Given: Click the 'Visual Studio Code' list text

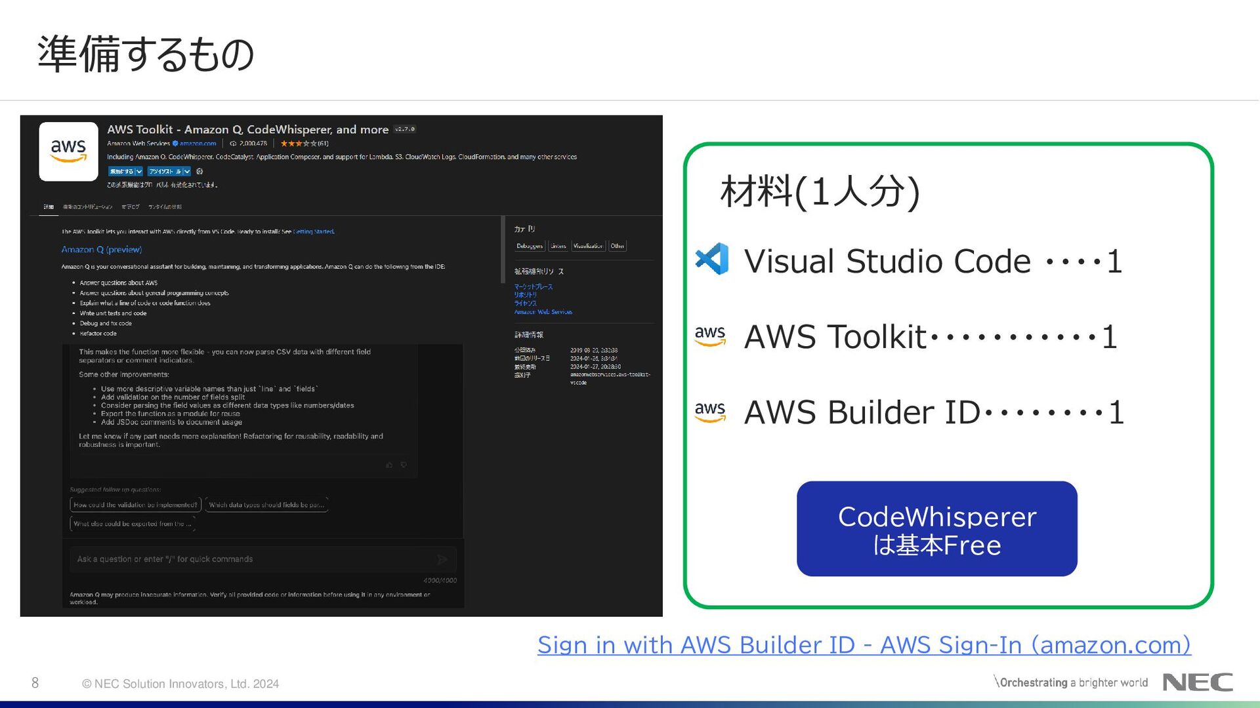Looking at the screenshot, I should tap(887, 261).
